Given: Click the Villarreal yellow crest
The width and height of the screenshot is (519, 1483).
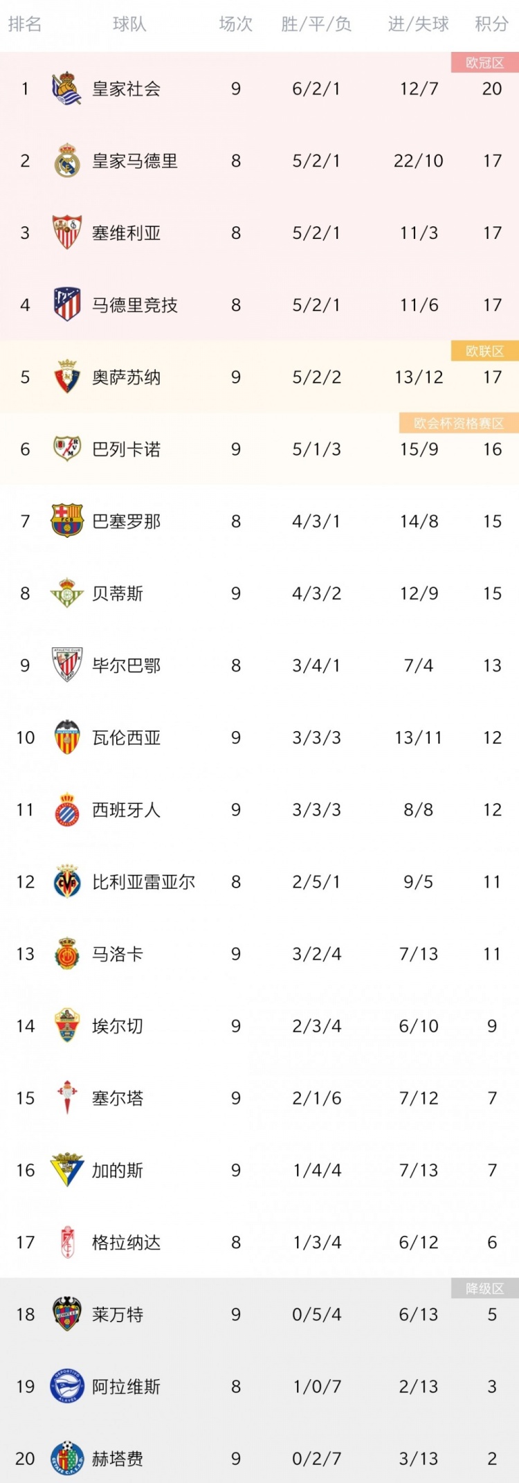Looking at the screenshot, I should 67,881.
